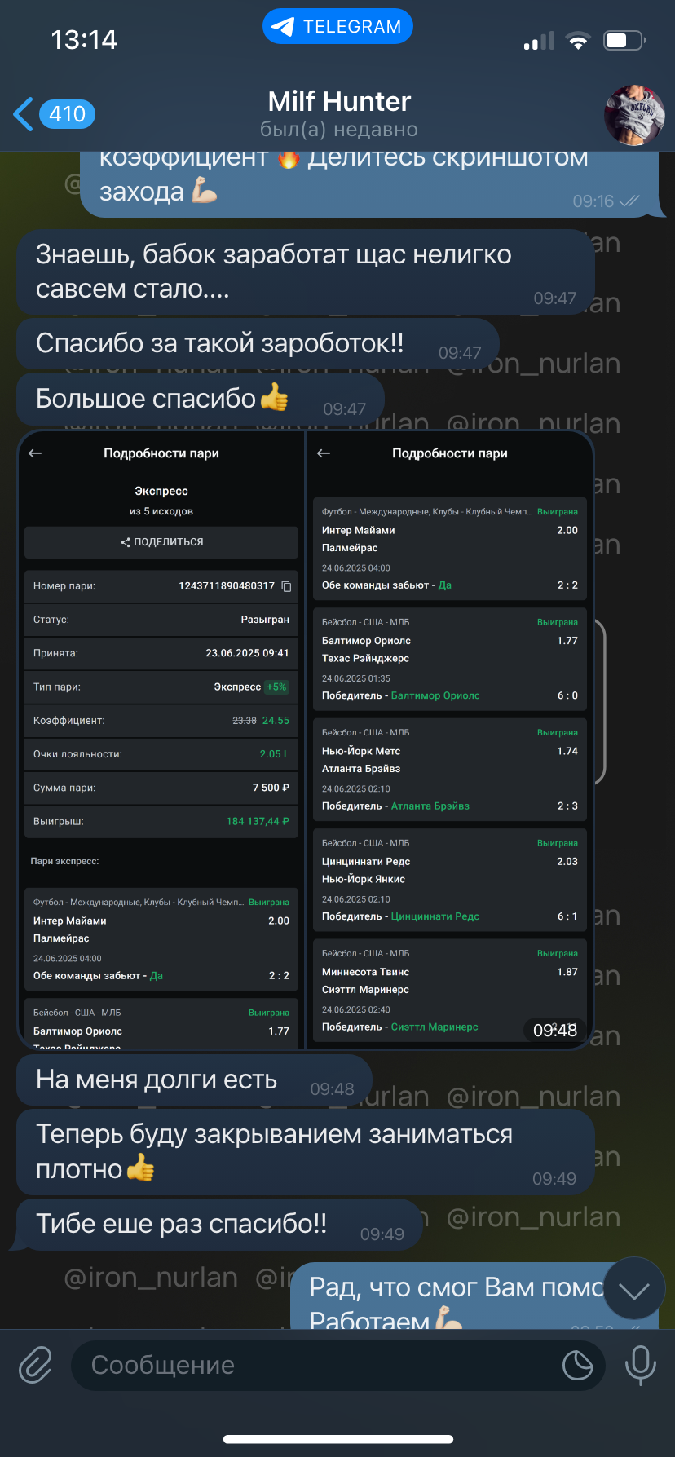The image size is (675, 1457).
Task: Tap the Milf Hunter chat title
Action: coord(339,102)
